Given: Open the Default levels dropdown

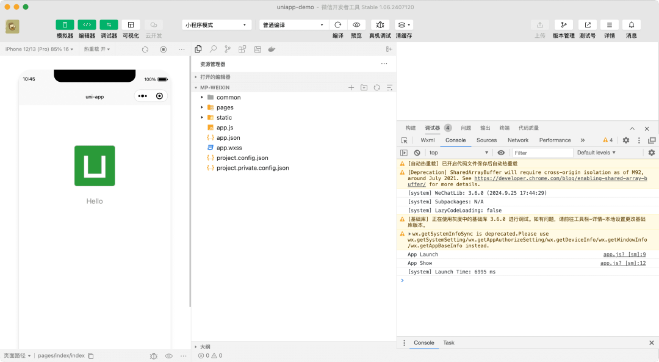Looking at the screenshot, I should coord(596,153).
